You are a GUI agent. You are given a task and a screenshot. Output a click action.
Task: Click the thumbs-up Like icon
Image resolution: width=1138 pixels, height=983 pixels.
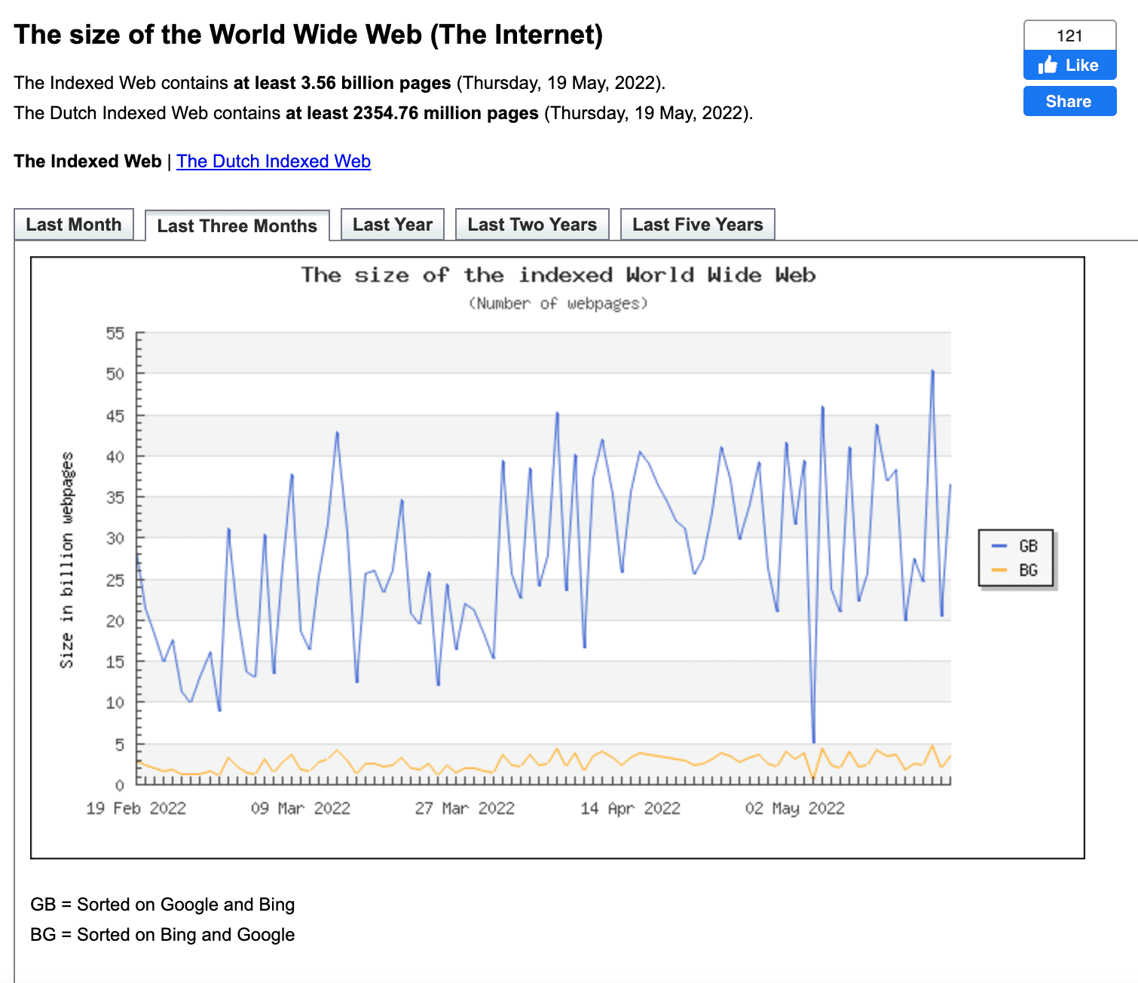(1048, 65)
